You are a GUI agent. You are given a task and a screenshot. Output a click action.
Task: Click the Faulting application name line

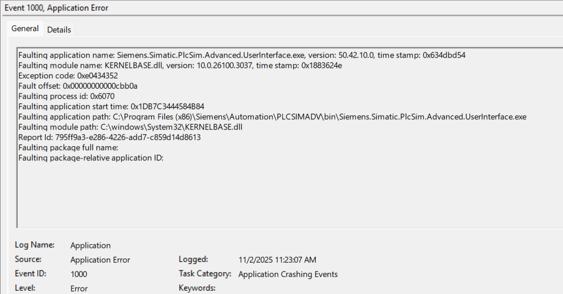pos(242,55)
